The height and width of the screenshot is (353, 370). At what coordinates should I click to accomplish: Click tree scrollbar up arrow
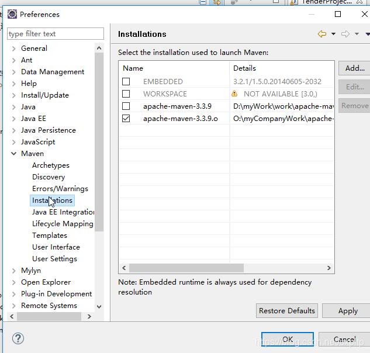(99, 48)
